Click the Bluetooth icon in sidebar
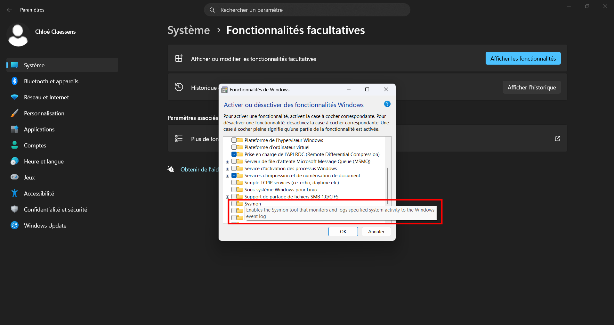Viewport: 614px width, 325px height. [x=15, y=81]
